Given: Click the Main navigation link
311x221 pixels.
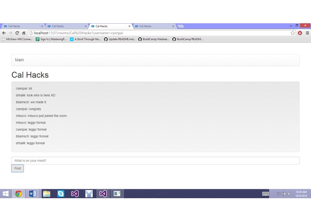Looking at the screenshot, I should coord(19,60).
